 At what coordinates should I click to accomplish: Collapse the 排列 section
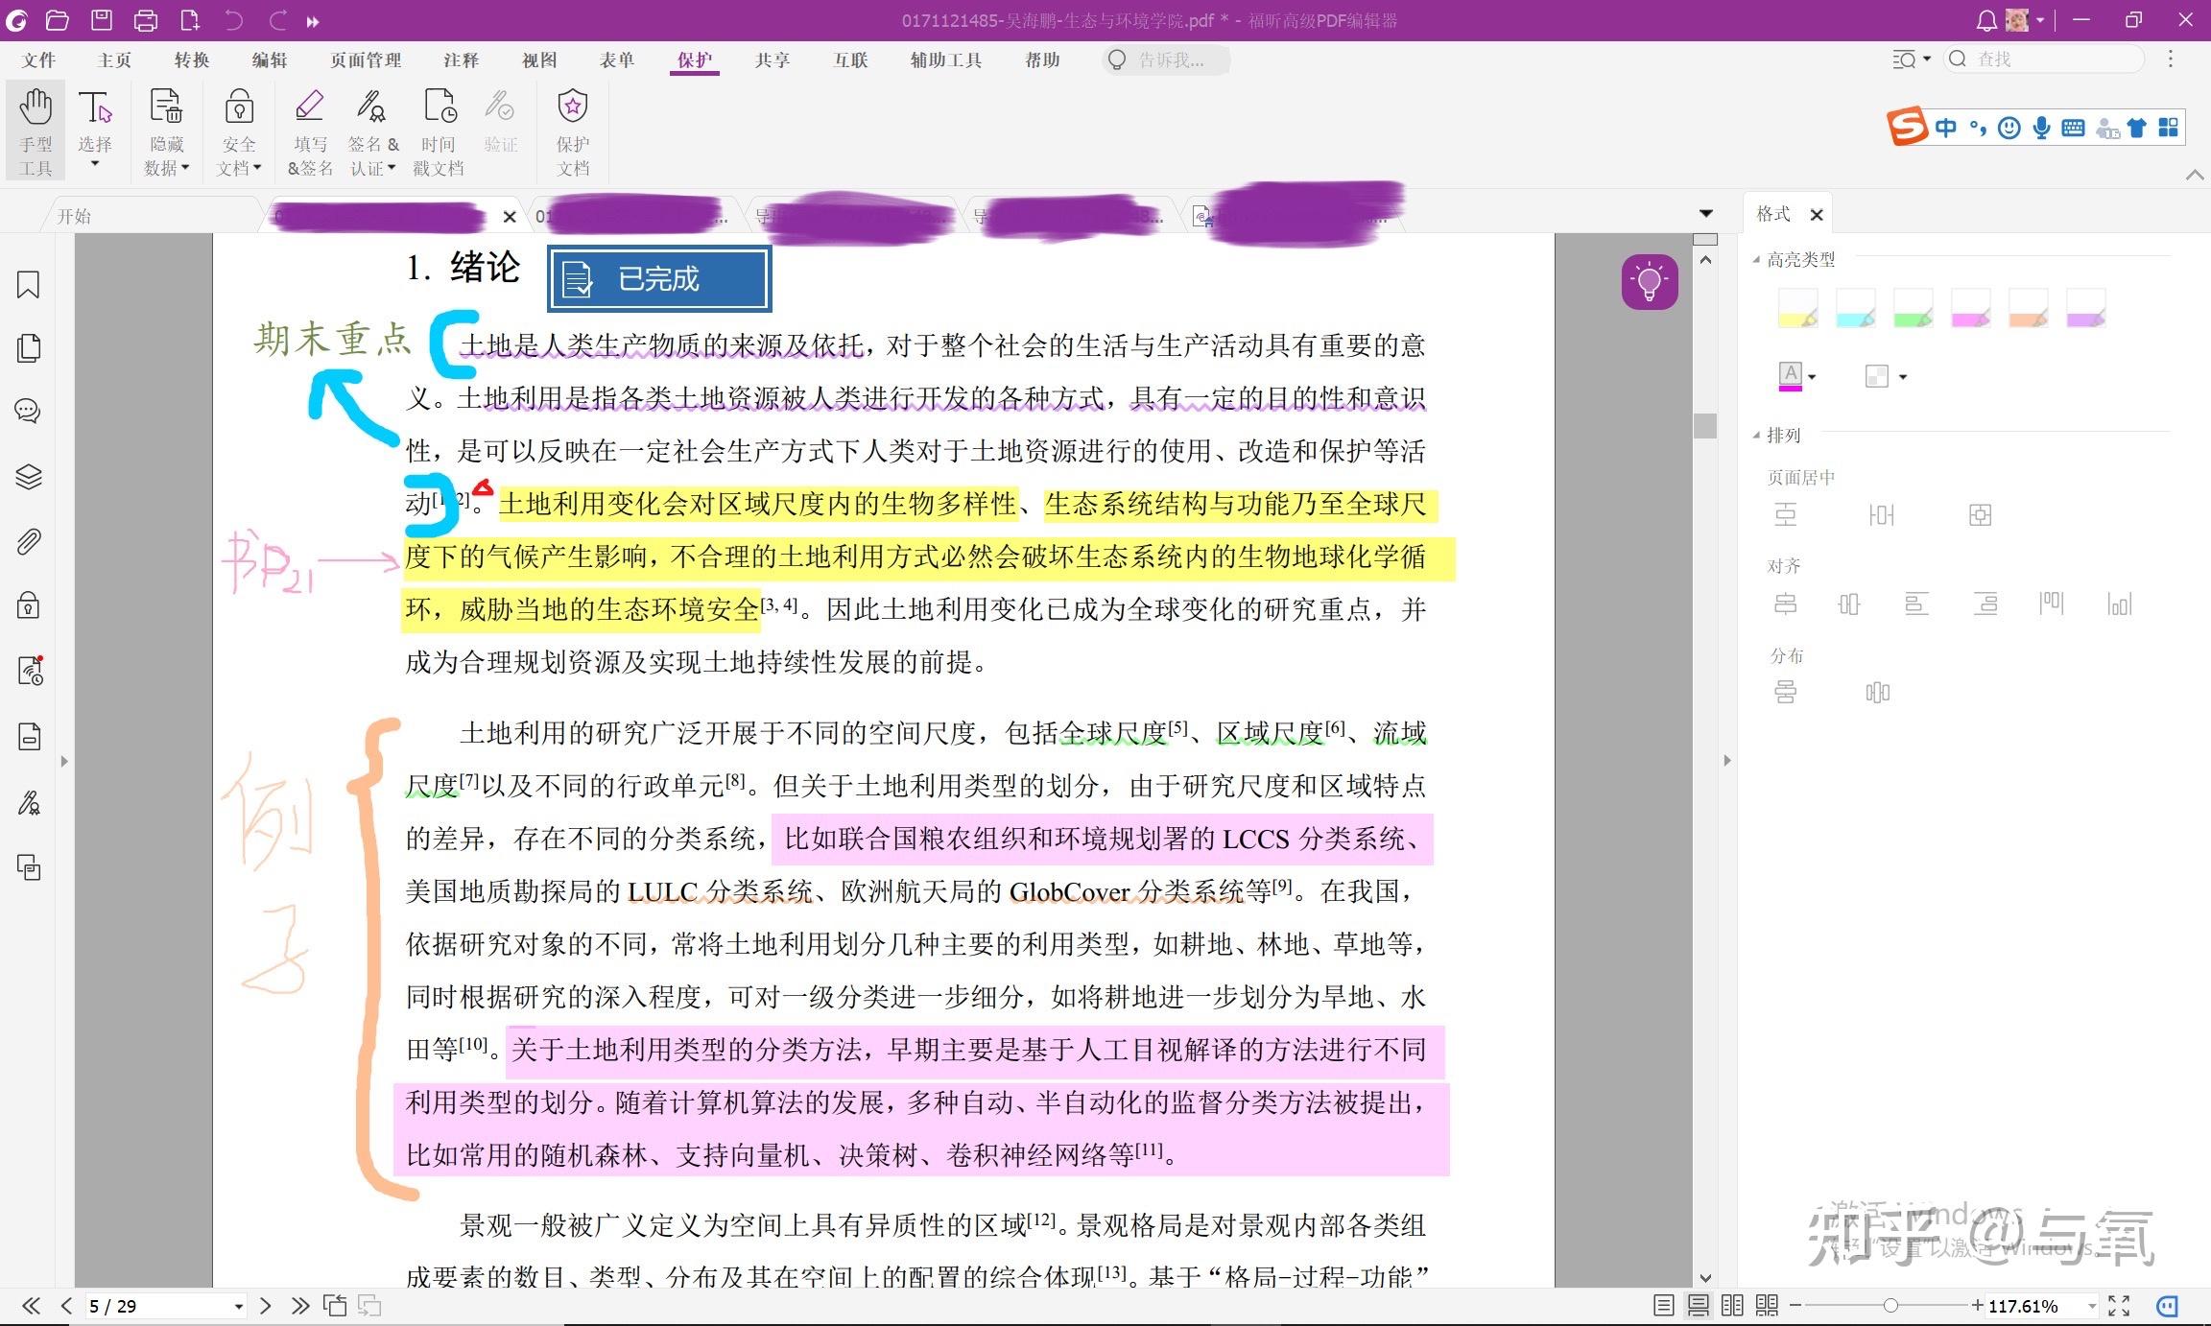coord(1757,436)
